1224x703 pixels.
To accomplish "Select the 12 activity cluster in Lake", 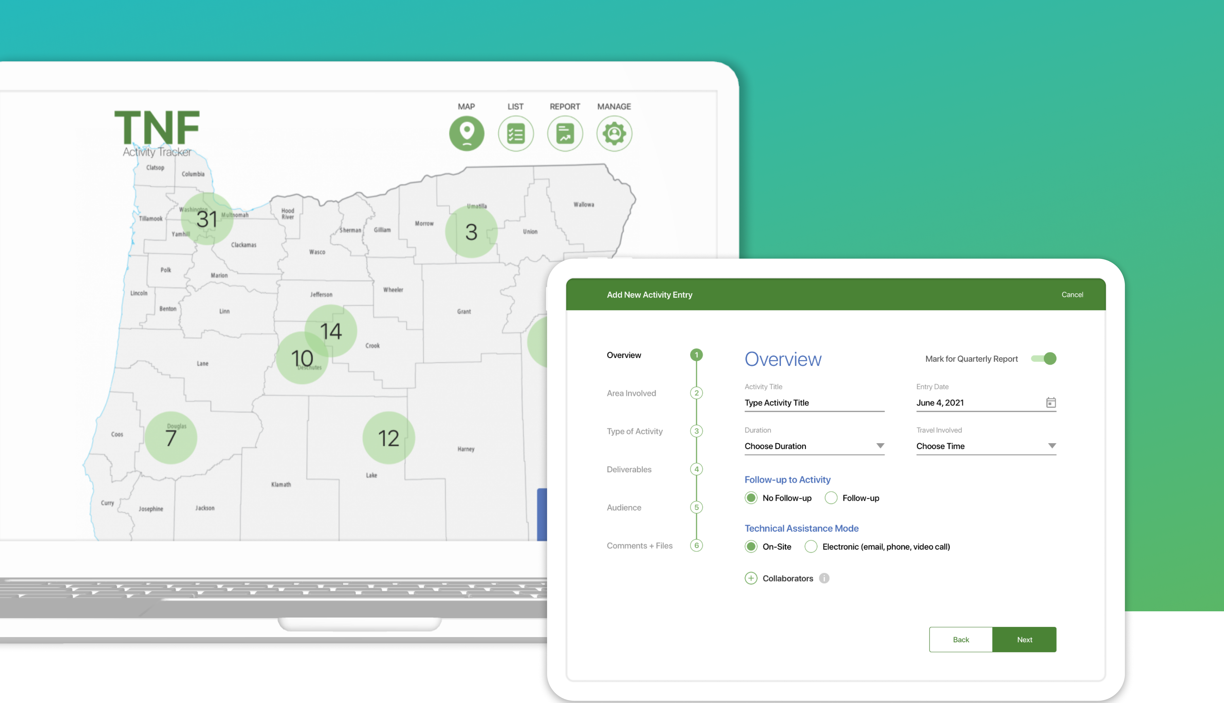I will [x=388, y=438].
